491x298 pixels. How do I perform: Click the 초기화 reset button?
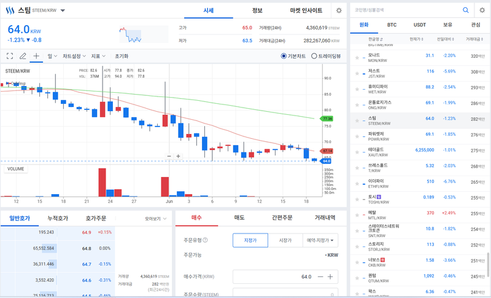(x=122, y=56)
